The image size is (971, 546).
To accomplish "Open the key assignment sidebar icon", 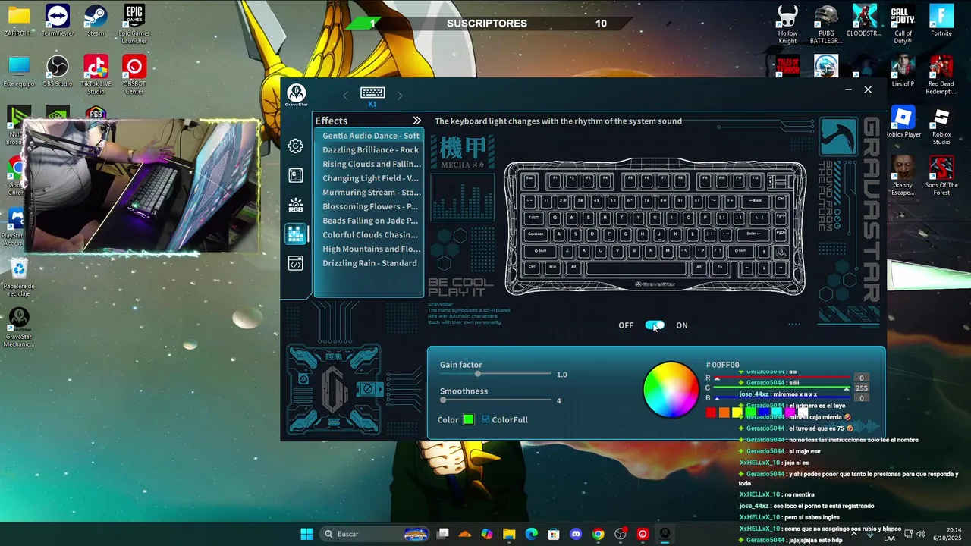I will 296,175.
